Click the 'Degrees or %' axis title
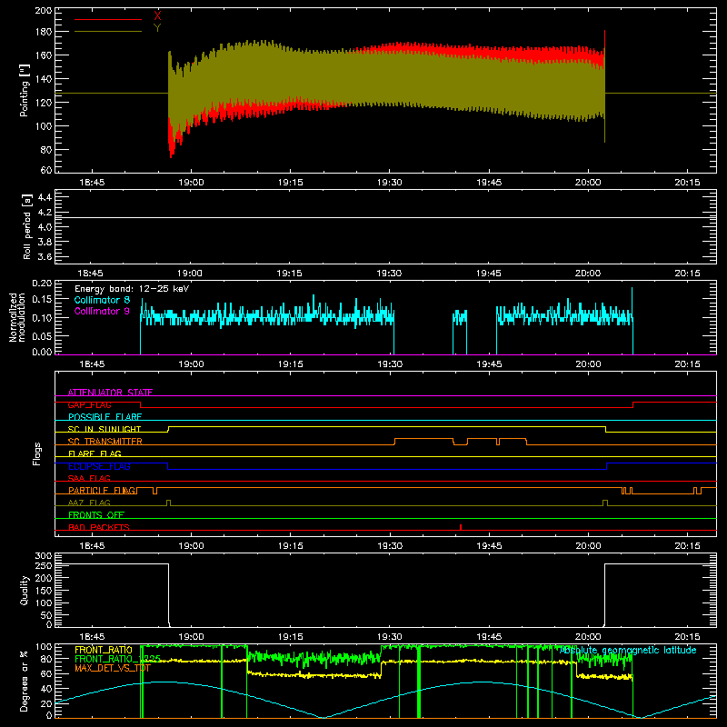 pyautogui.click(x=24, y=681)
